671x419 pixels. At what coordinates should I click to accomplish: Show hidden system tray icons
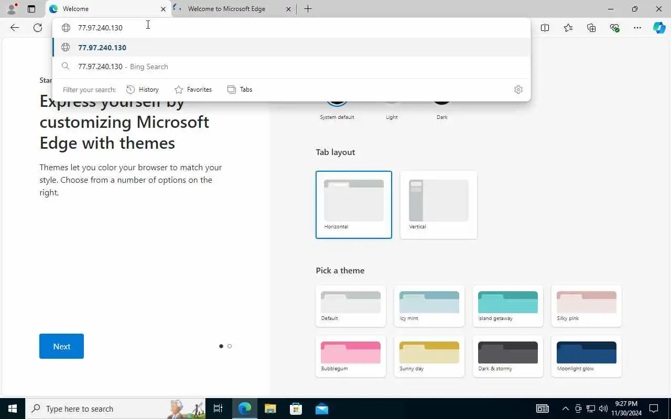(x=565, y=409)
